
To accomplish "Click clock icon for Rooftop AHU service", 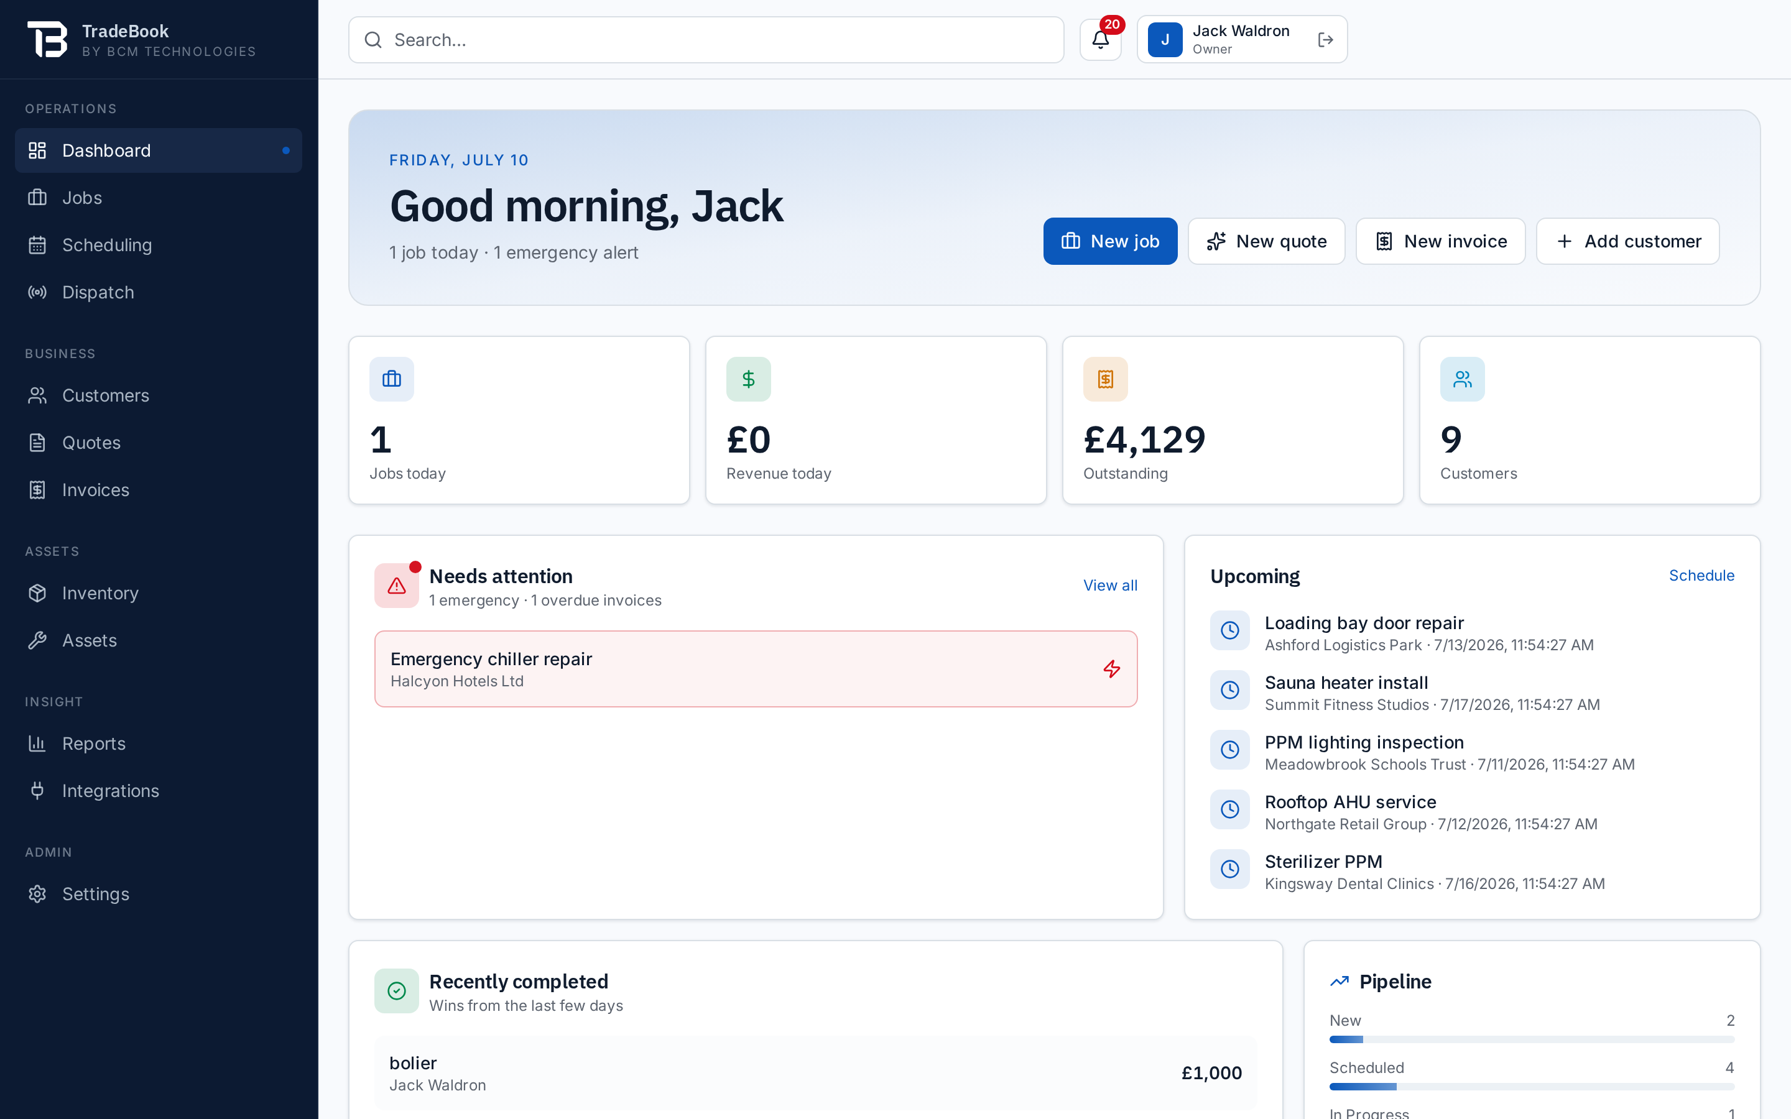I will tap(1229, 809).
